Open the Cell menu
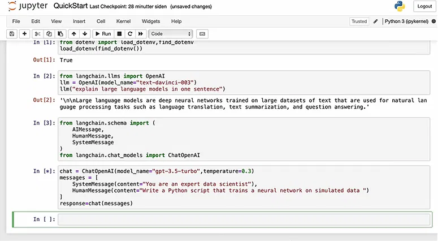438x241 pixels. 101,21
